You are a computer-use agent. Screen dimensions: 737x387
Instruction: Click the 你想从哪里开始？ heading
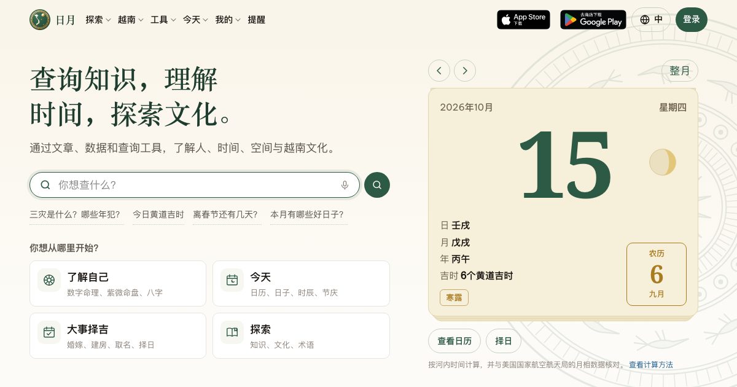click(x=64, y=248)
